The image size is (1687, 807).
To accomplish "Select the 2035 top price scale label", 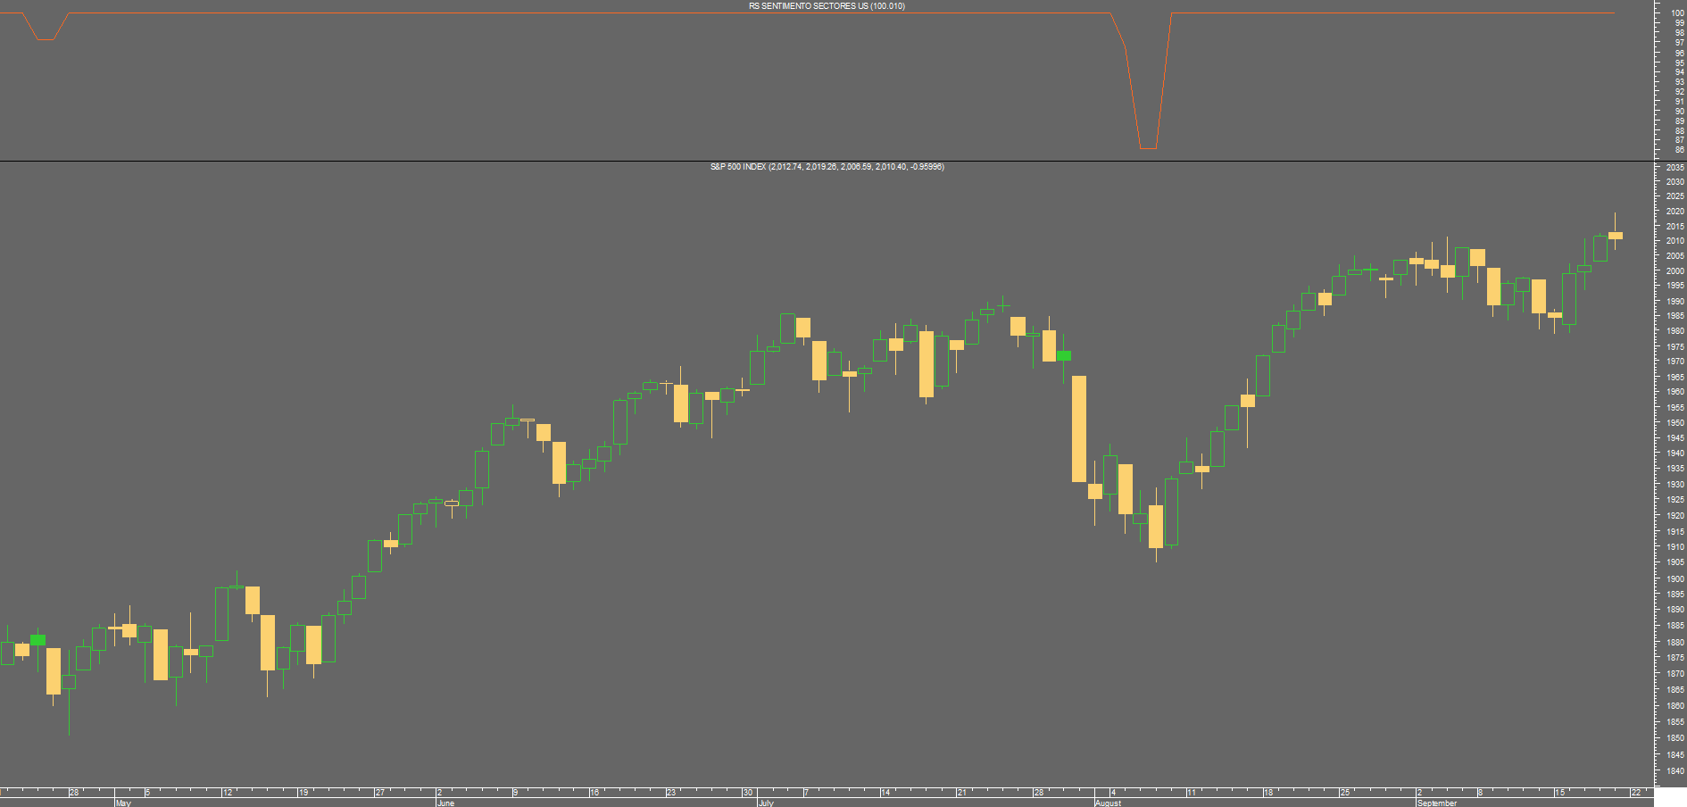I will click(x=1675, y=168).
